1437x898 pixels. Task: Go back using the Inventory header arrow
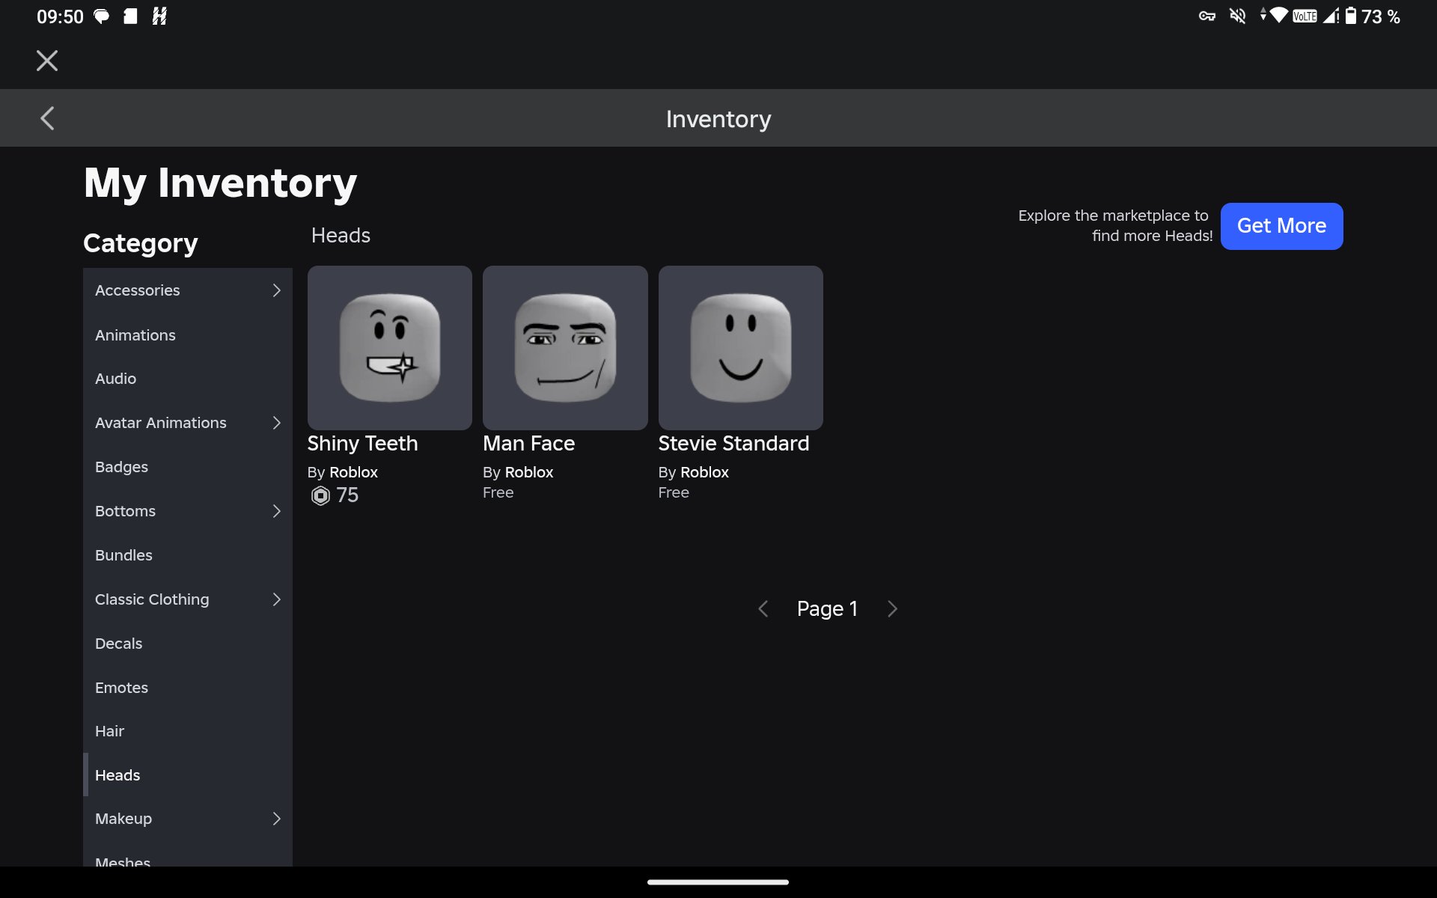[47, 118]
